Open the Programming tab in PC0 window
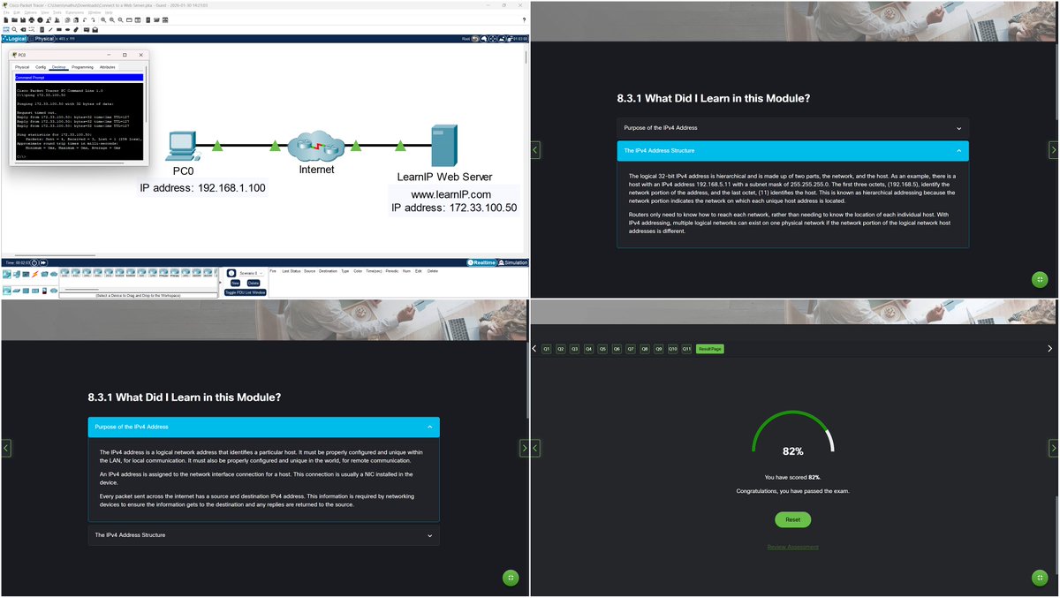 click(82, 67)
